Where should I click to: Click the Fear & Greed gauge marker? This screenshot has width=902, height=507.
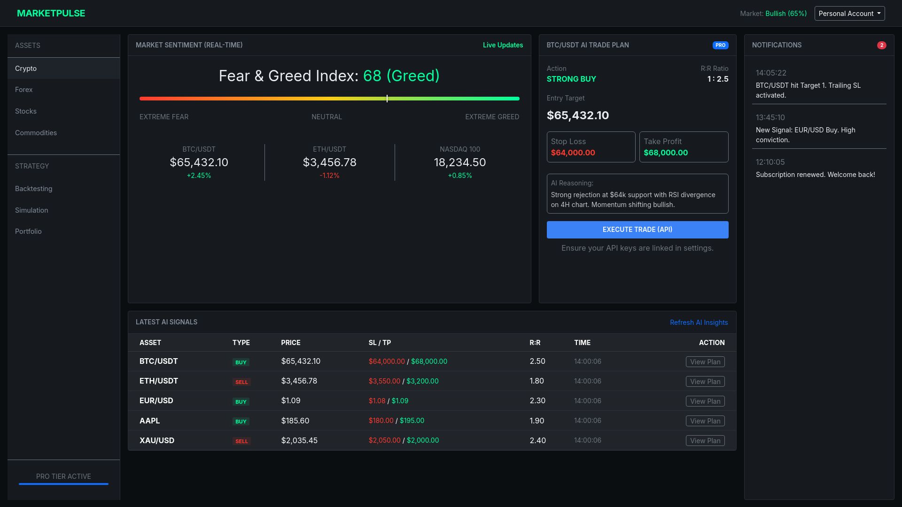click(387, 99)
